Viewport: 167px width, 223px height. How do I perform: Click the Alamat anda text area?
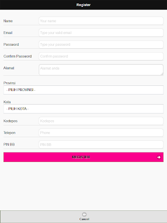tap(101, 70)
